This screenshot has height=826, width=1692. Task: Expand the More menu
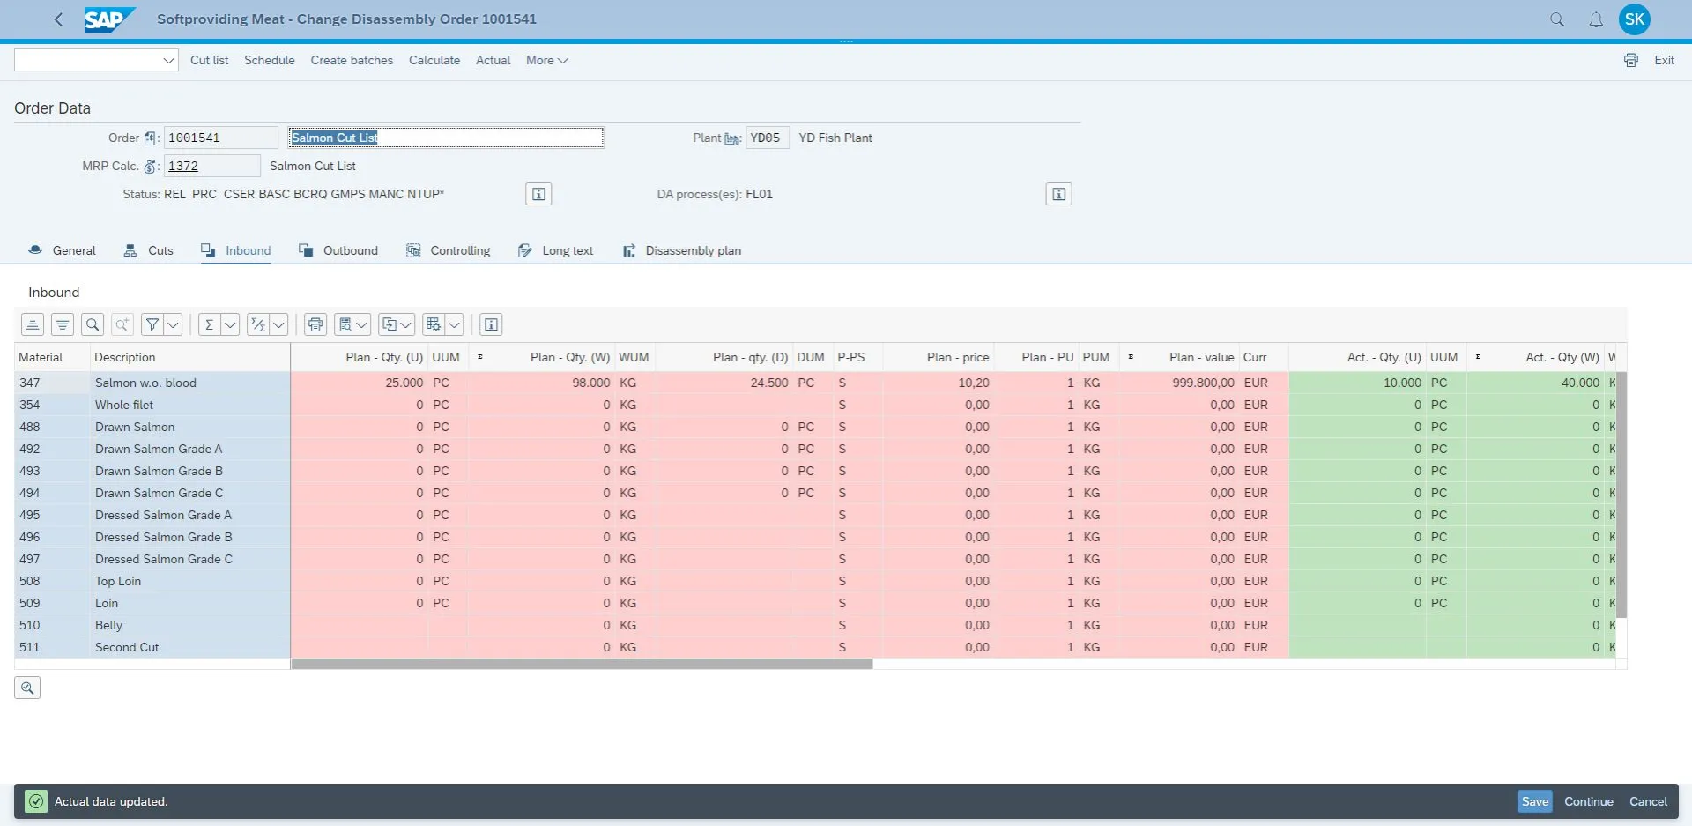pyautogui.click(x=546, y=60)
